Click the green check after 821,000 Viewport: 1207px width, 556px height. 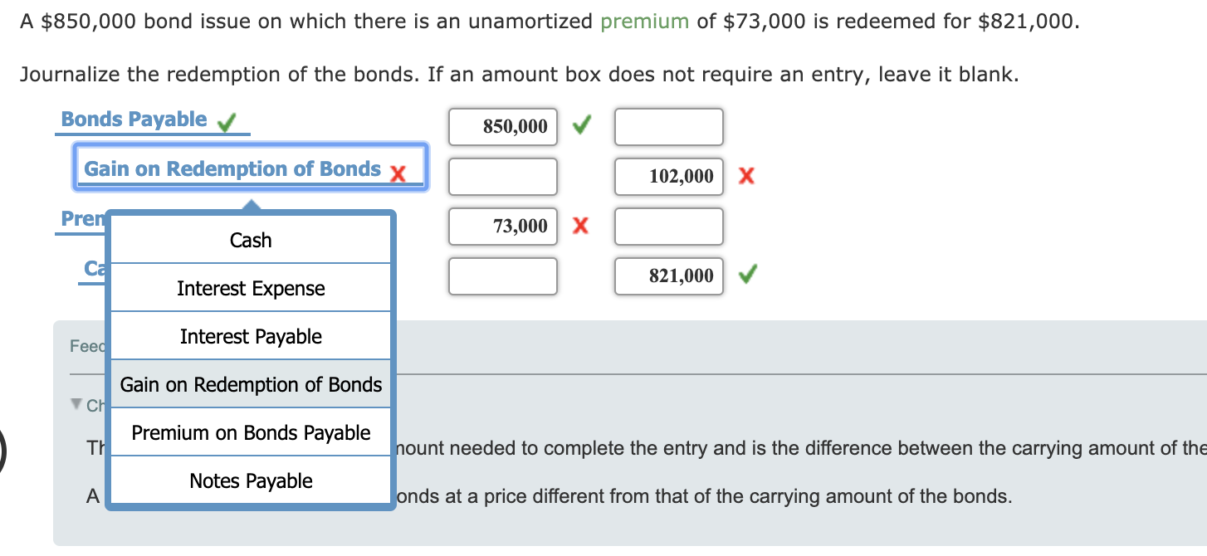745,276
